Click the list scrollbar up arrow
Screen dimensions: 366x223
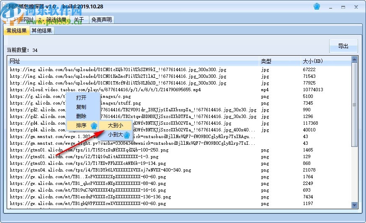tap(354, 59)
